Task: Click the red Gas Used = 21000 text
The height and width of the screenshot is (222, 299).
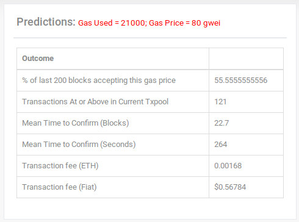Action: (111, 23)
